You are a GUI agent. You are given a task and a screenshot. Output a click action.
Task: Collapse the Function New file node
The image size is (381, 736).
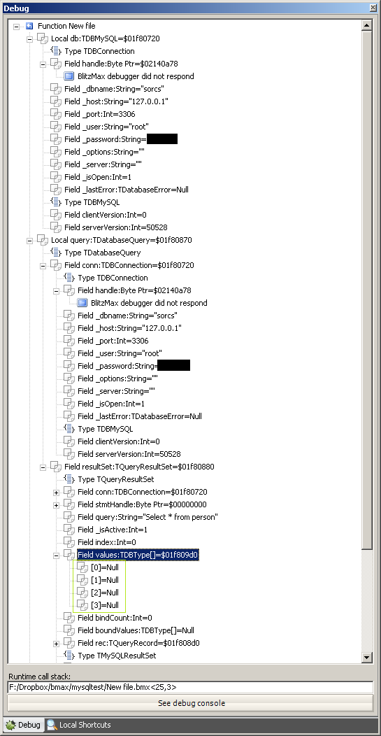click(16, 27)
